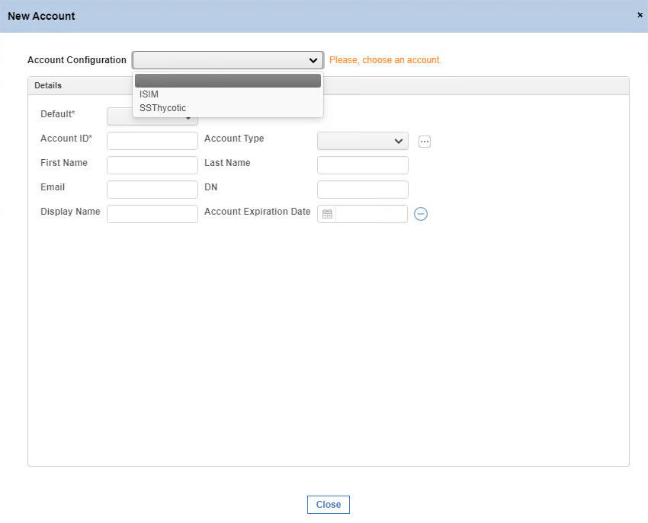Click the Close button
648x523 pixels.
click(x=329, y=505)
